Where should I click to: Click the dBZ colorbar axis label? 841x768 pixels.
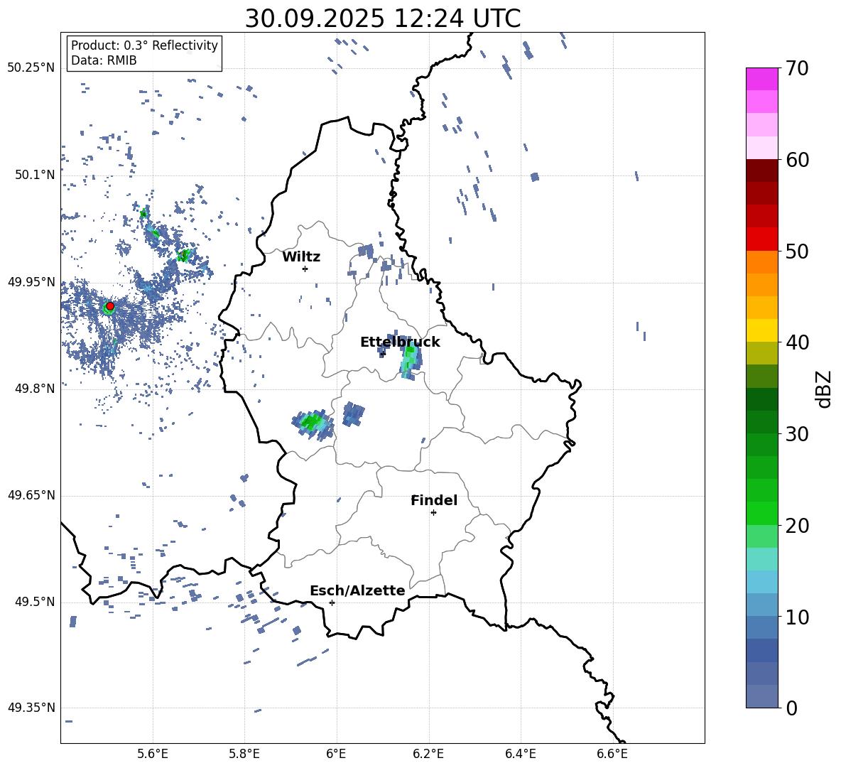coord(824,389)
